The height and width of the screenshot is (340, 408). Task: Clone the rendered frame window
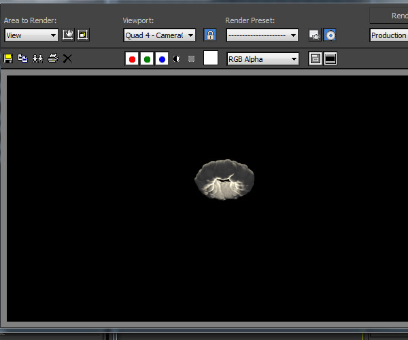click(x=37, y=58)
